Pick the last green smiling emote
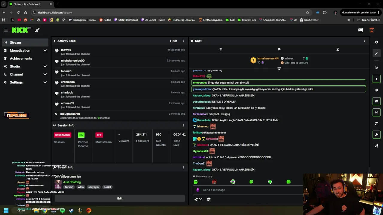This screenshot has width=383, height=215. (x=288, y=182)
